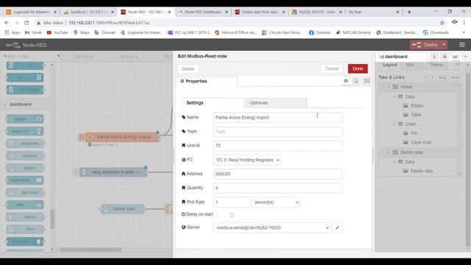The height and width of the screenshot is (265, 471).
Task: Show the sidebar info tab icon
Action: point(433,57)
